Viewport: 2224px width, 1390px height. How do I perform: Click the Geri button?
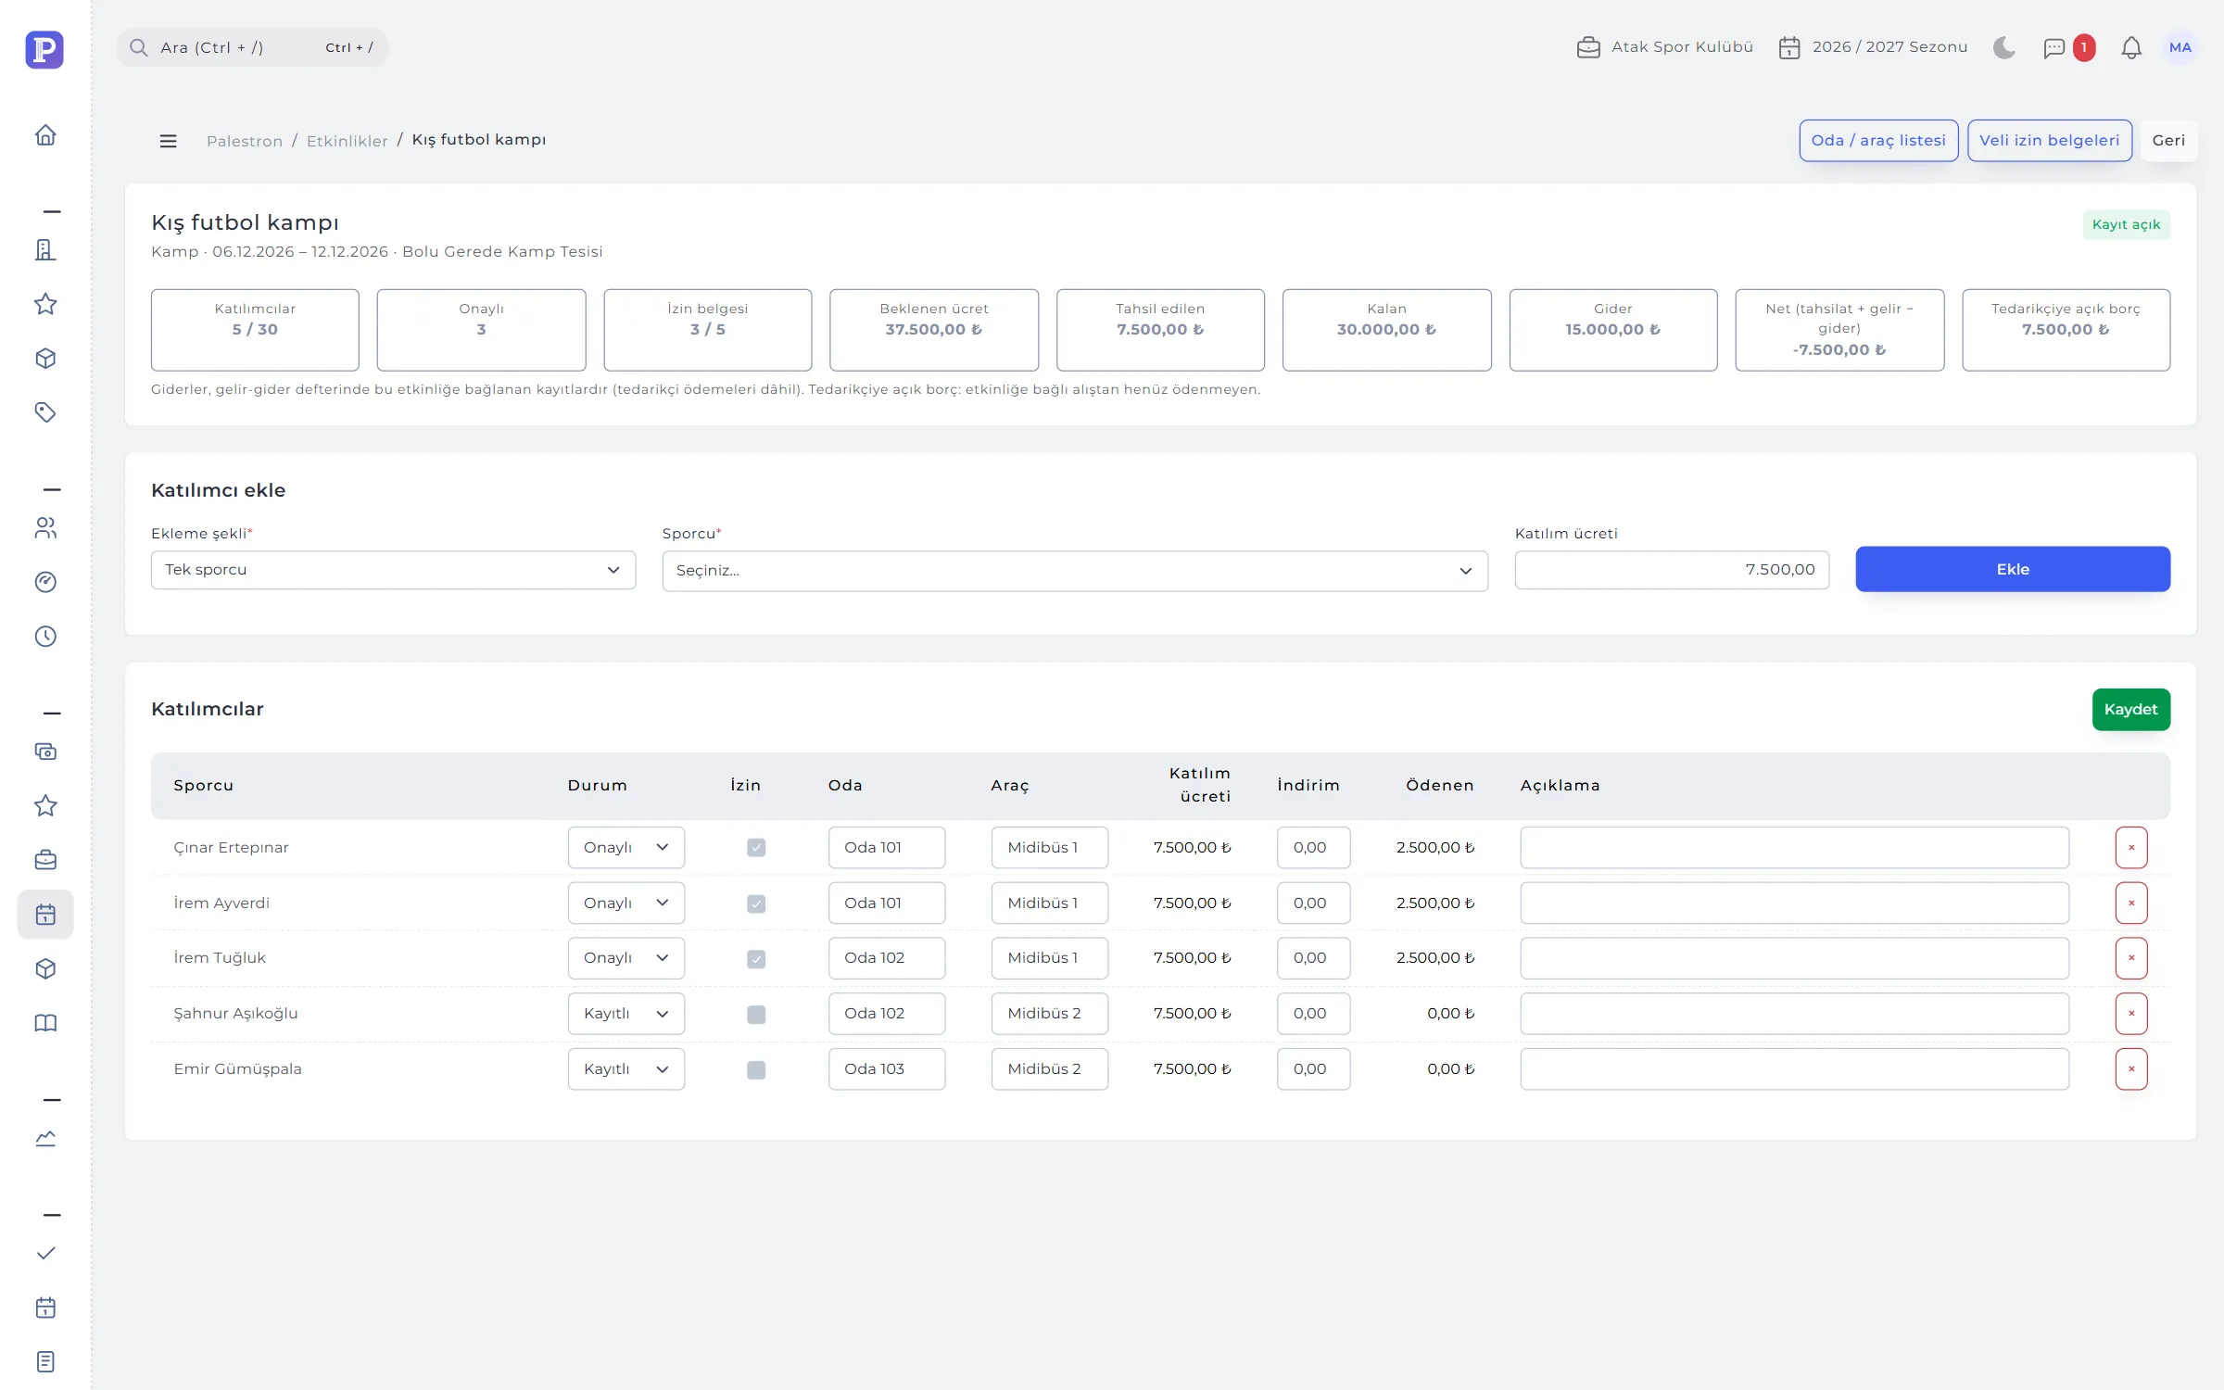2168,141
